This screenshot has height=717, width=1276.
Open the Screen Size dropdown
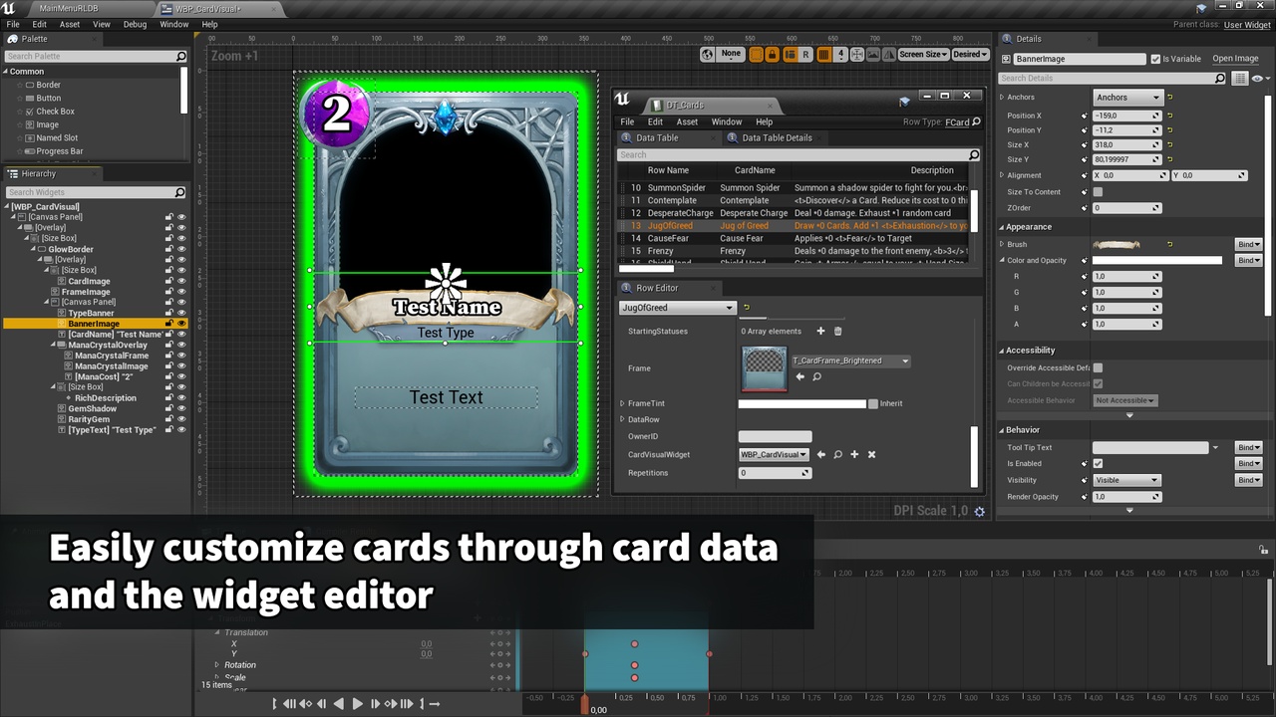coord(922,54)
